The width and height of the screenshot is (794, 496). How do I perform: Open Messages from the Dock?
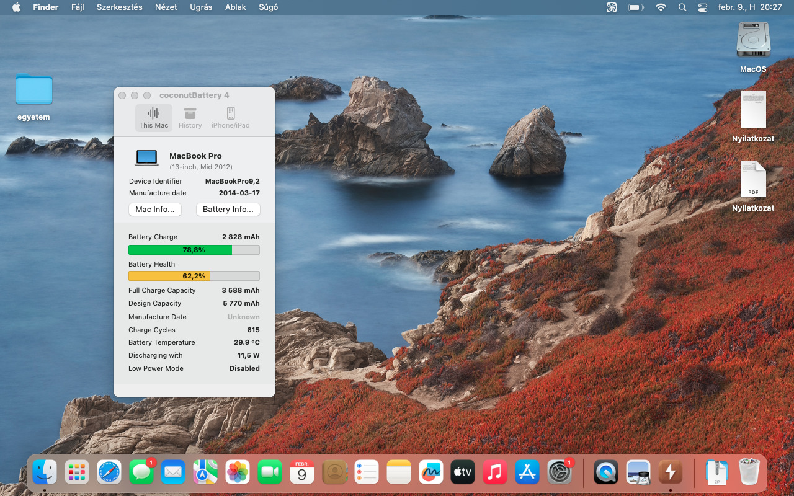(x=141, y=472)
